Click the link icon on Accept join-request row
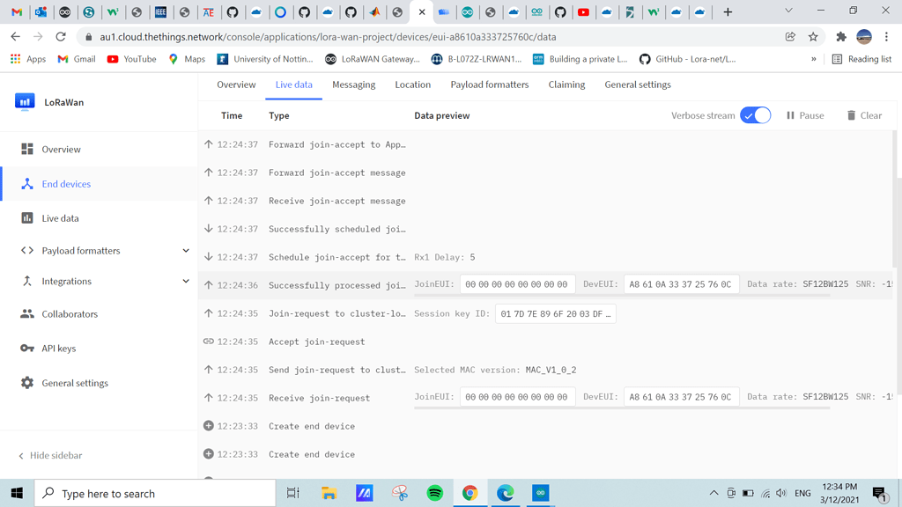The width and height of the screenshot is (902, 507). pyautogui.click(x=208, y=342)
